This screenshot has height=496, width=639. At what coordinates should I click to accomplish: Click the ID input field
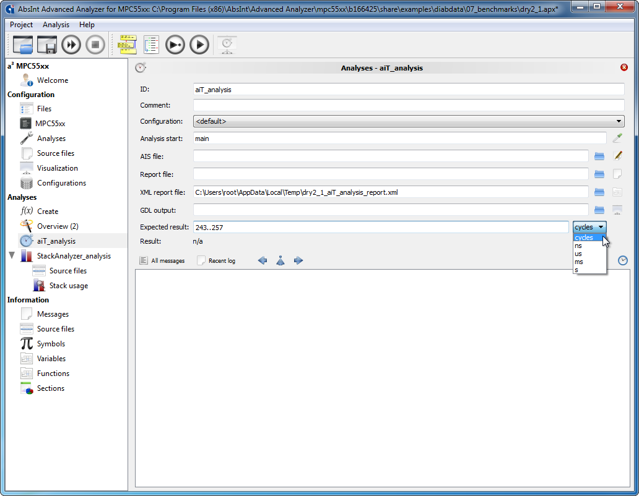409,90
